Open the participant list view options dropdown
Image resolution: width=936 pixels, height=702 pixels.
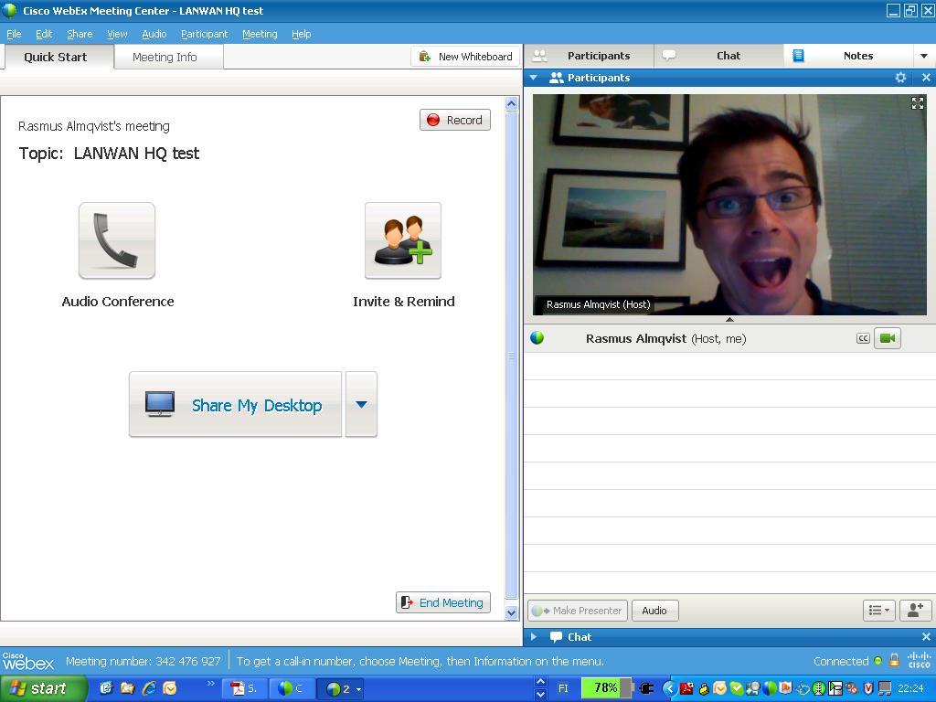coord(878,610)
